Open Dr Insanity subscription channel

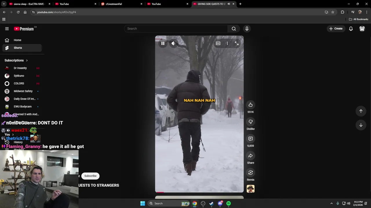click(22, 68)
